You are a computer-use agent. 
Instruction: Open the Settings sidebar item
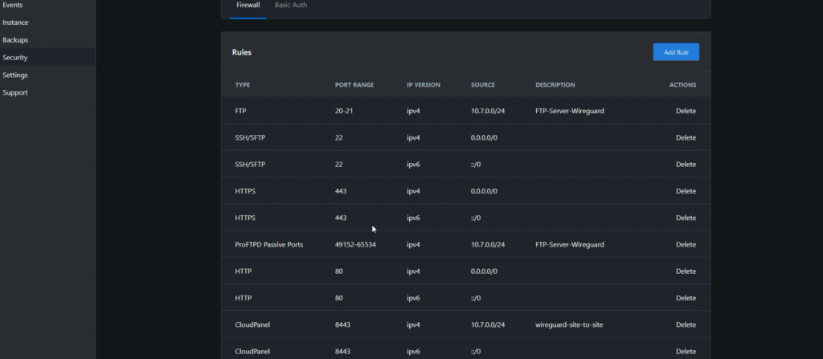point(15,75)
